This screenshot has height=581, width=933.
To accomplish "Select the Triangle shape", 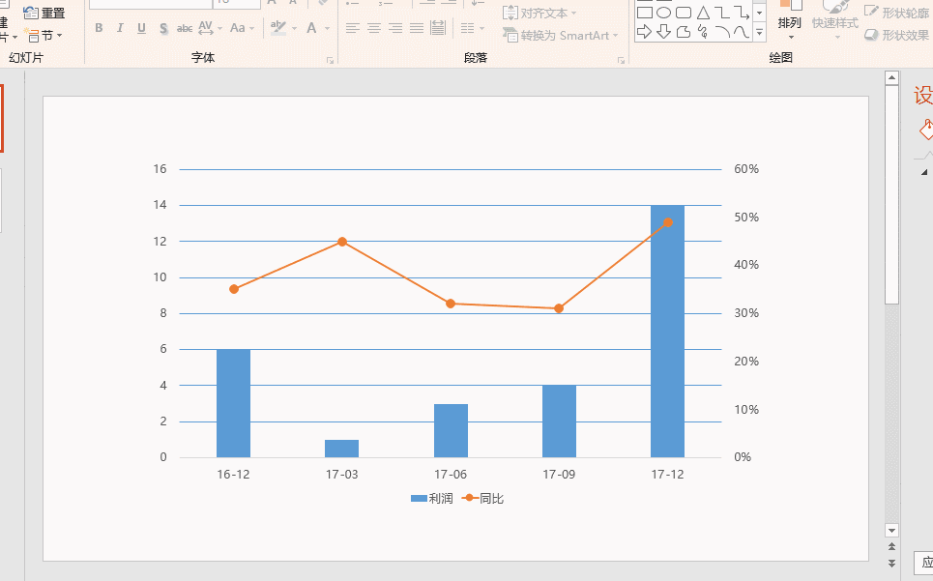I will click(x=703, y=13).
